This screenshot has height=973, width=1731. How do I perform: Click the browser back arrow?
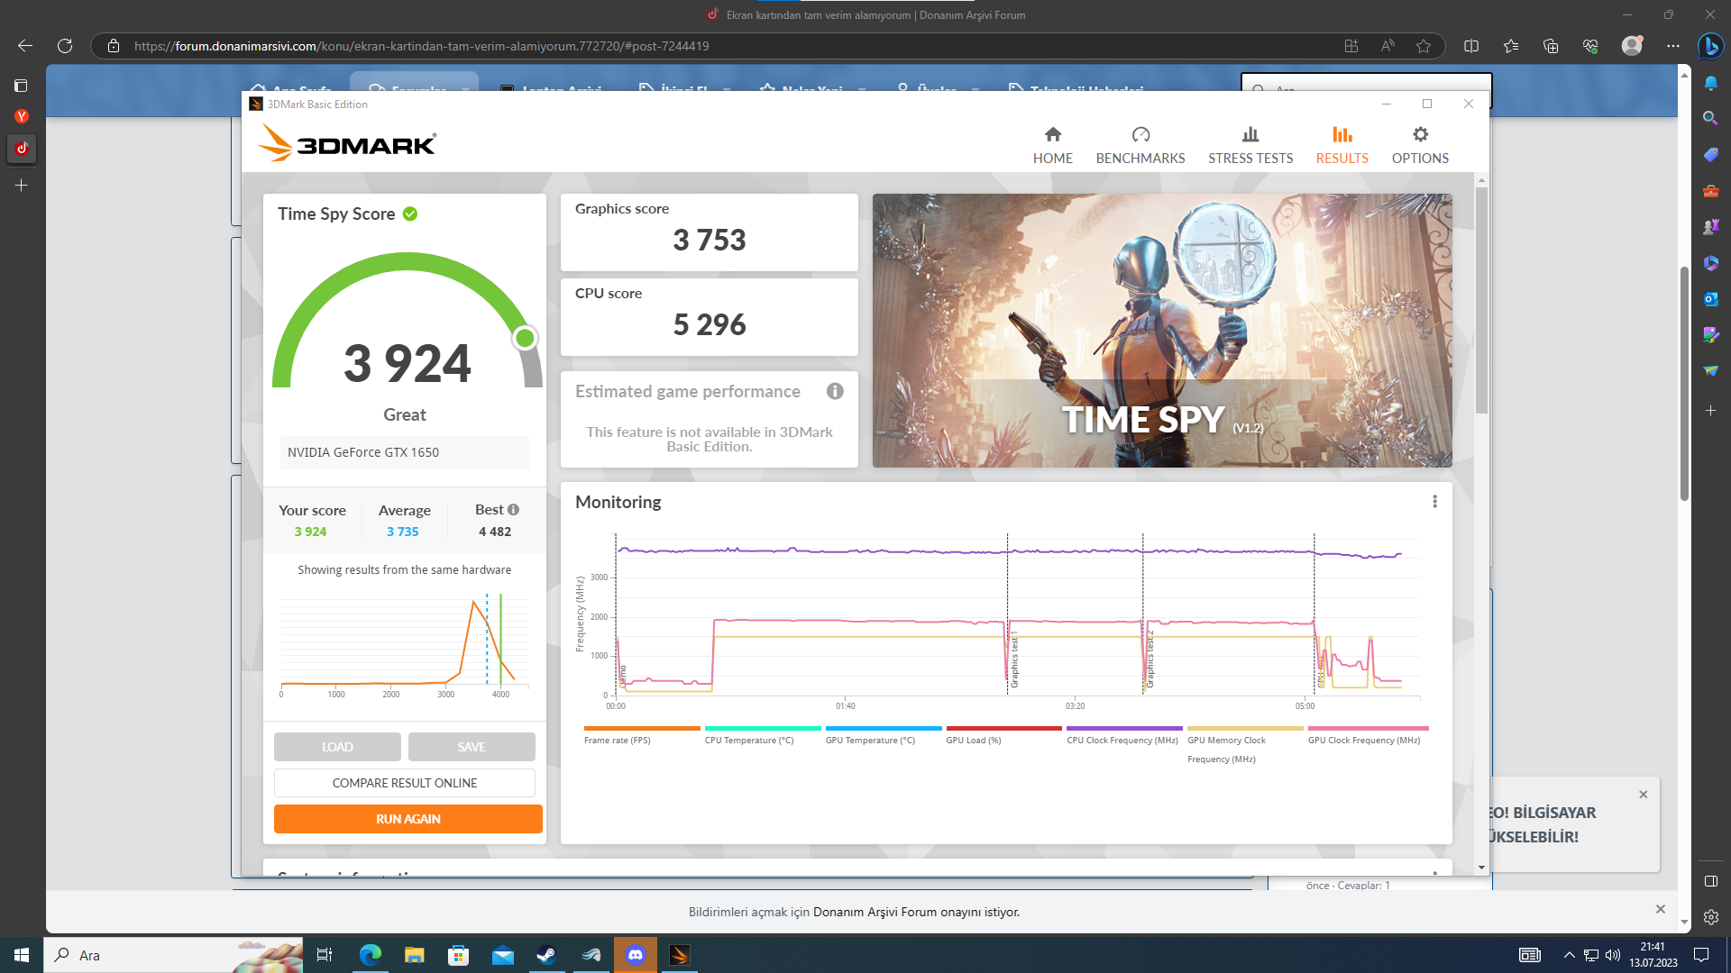[25, 46]
